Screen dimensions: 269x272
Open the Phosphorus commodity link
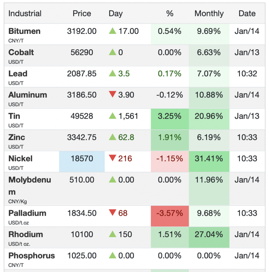32,256
